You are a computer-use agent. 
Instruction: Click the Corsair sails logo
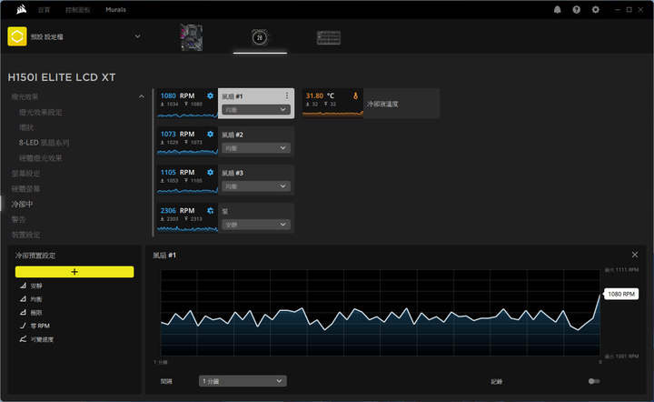click(x=21, y=9)
